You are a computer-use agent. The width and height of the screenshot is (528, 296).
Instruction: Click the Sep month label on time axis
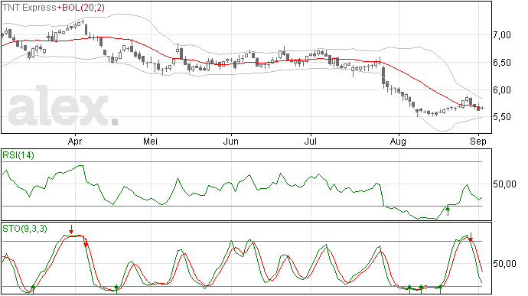(478, 141)
